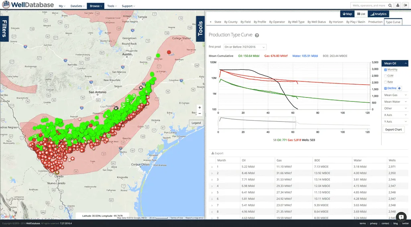The image size is (411, 227).
Task: Zoom in on the map
Action: tap(199, 107)
